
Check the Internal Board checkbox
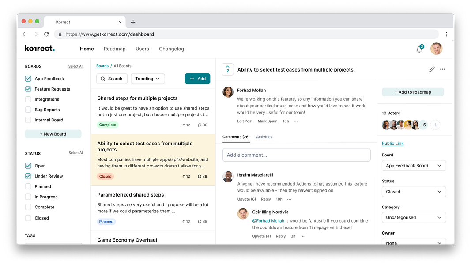tap(28, 120)
